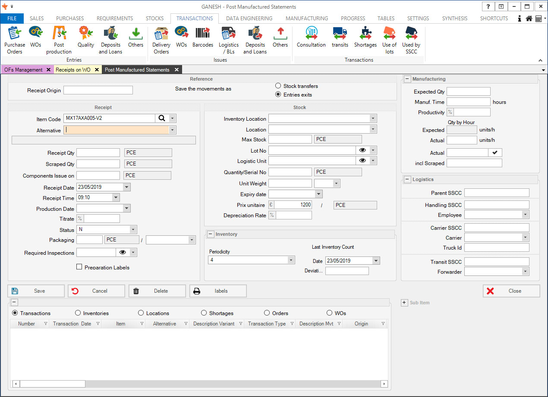The height and width of the screenshot is (397, 548).
Task: Open the Status dropdown
Action: [133, 230]
